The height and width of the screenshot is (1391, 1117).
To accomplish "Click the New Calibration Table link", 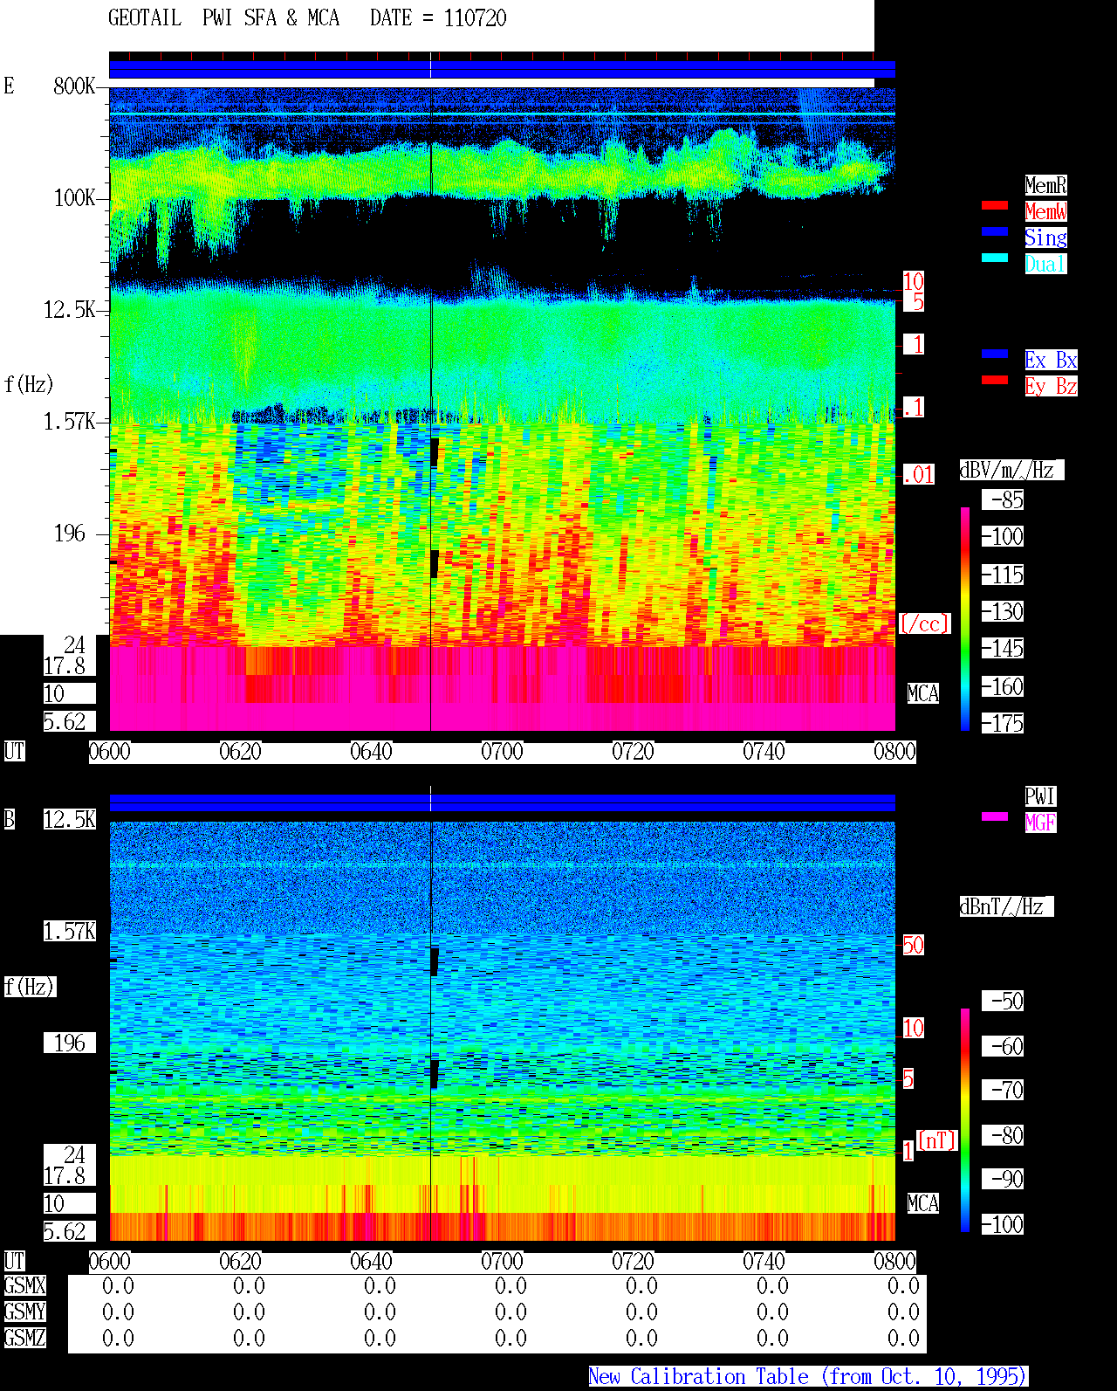I will click(x=808, y=1376).
